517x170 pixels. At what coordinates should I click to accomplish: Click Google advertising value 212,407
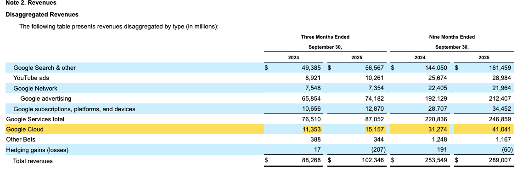[x=500, y=98]
